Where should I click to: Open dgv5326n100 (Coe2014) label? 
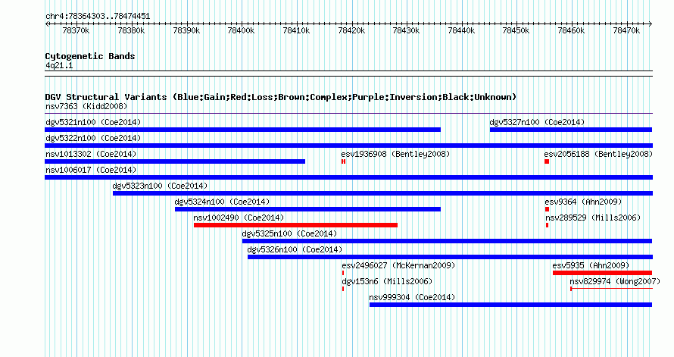coord(295,249)
